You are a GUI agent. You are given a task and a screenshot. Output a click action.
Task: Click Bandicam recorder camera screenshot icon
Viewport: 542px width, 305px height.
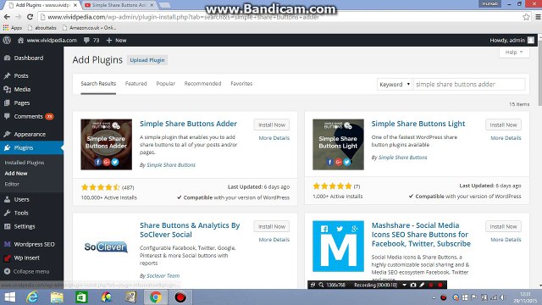point(413,285)
